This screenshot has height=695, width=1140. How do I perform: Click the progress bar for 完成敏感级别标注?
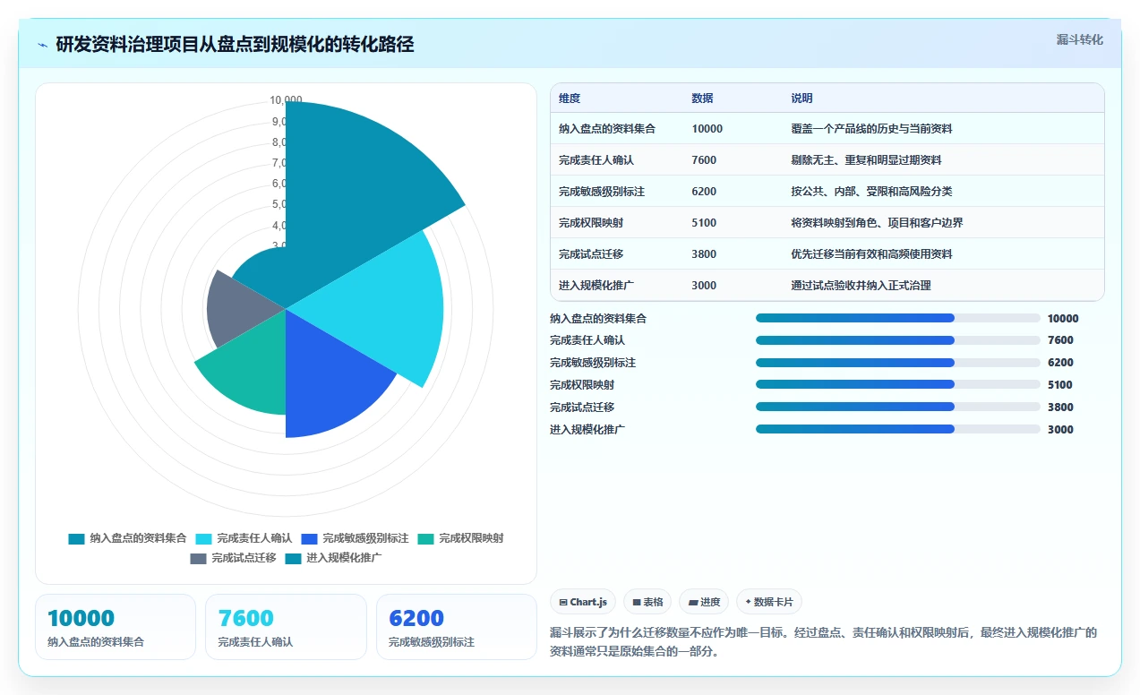tap(898, 363)
